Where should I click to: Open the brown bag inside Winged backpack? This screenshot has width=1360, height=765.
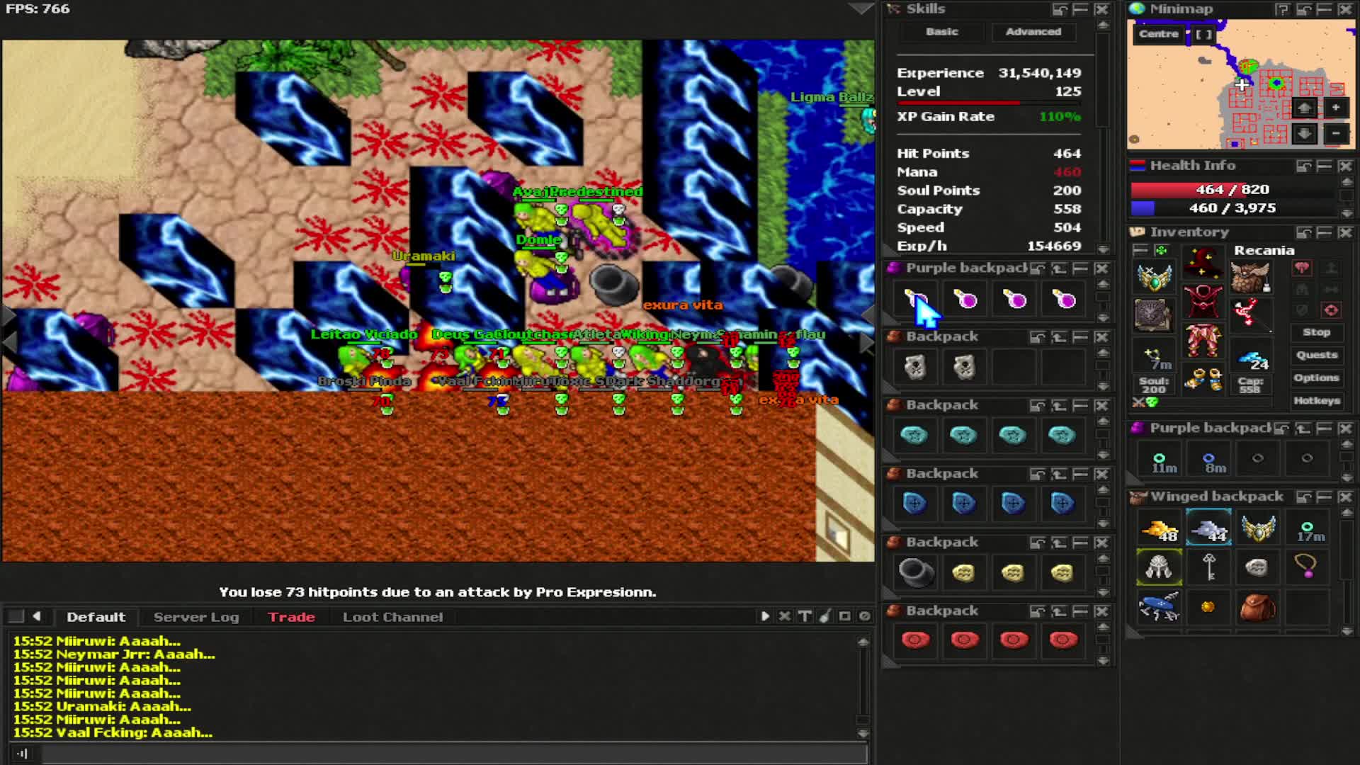point(1258,606)
